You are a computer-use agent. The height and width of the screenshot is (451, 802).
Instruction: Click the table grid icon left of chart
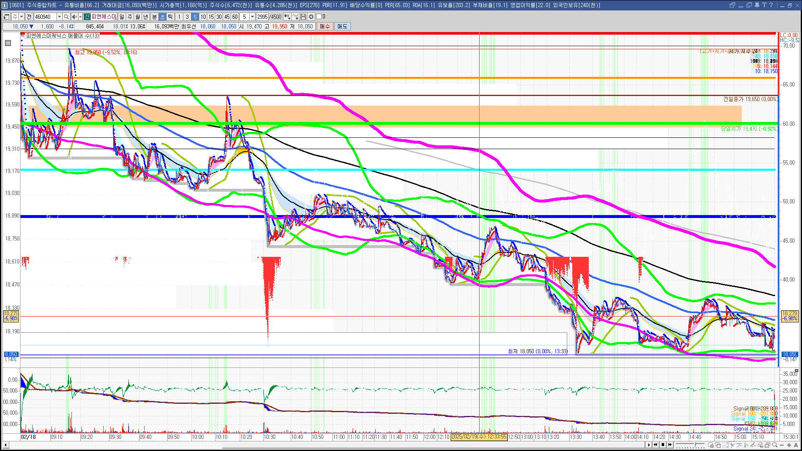pyautogui.click(x=8, y=43)
